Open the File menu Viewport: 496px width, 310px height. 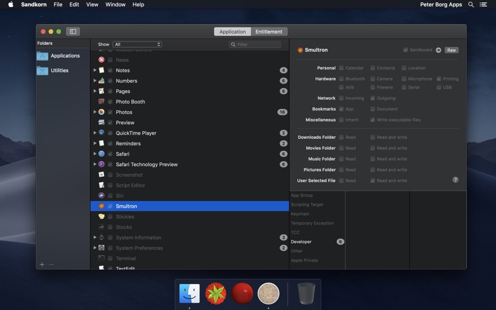[x=58, y=4]
